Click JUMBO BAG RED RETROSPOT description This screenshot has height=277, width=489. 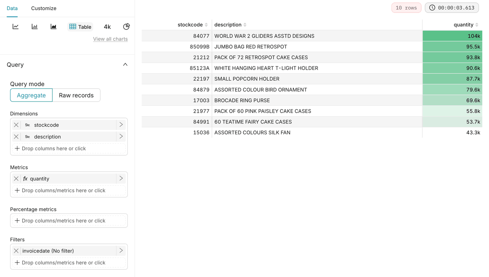coord(251,47)
